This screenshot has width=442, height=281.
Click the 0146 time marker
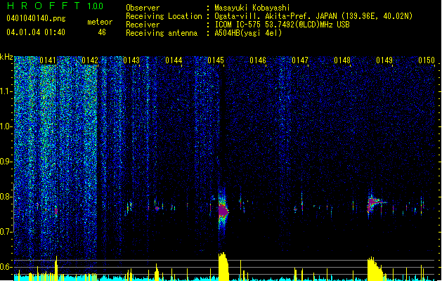[x=258, y=60]
